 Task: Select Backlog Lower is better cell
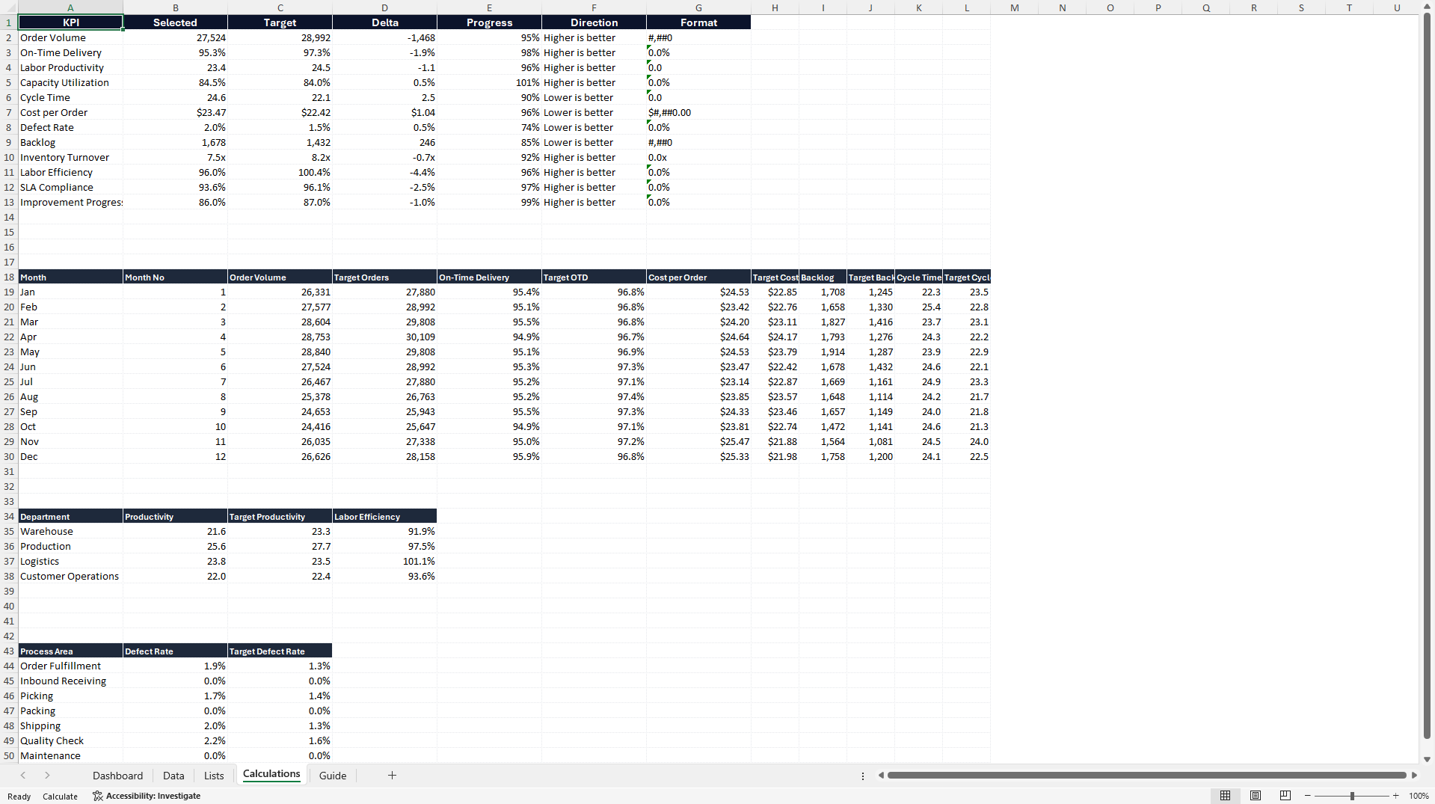click(594, 142)
